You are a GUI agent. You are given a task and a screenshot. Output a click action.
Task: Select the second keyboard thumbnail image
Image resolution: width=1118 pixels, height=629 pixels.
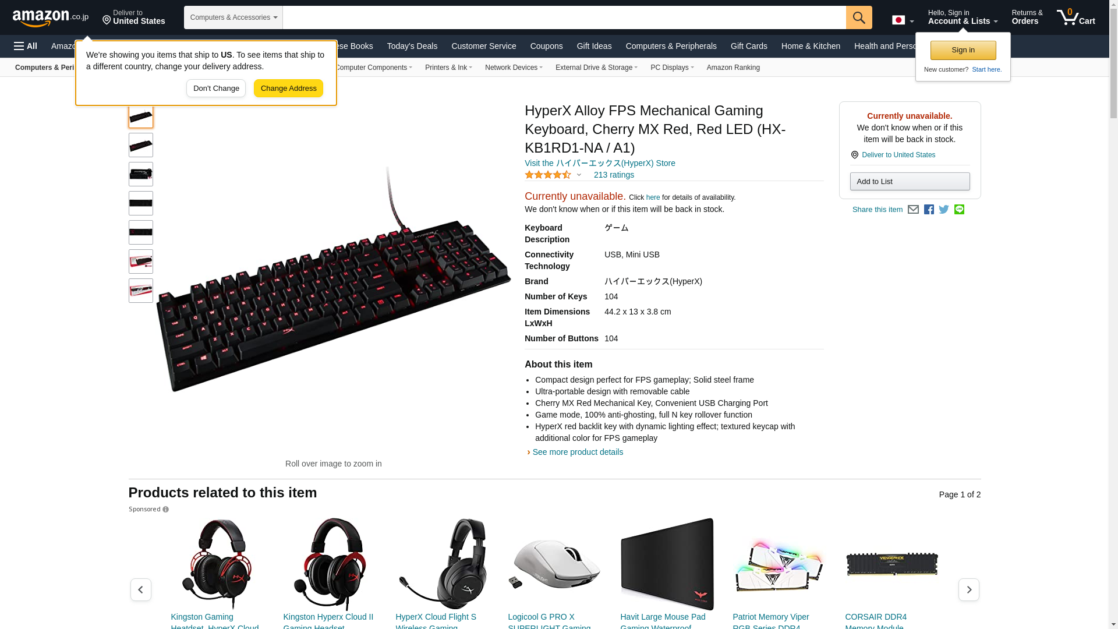pos(141,145)
